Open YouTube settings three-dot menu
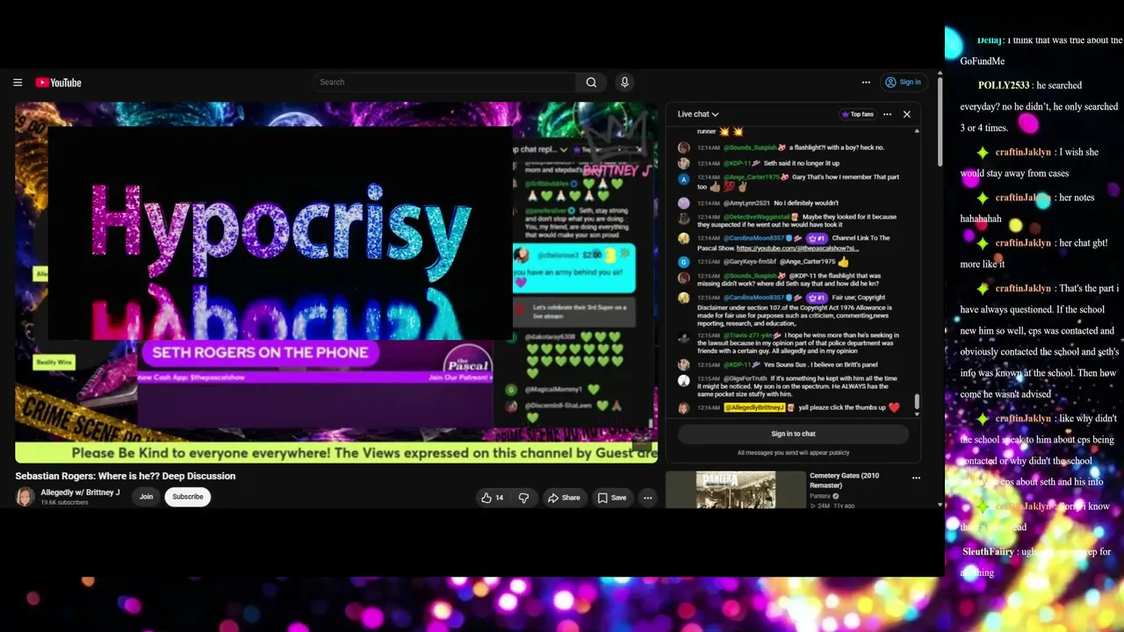This screenshot has width=1124, height=632. tap(866, 83)
